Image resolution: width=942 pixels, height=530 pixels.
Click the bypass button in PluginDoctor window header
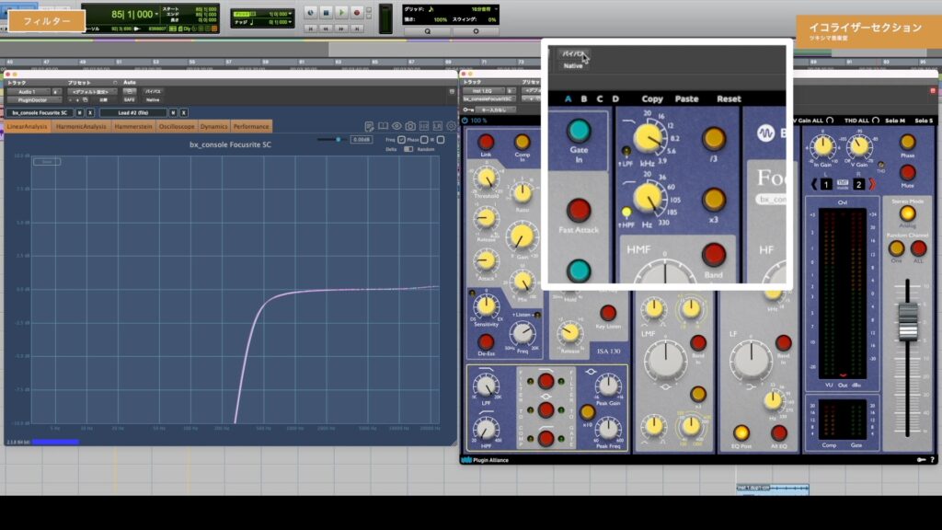click(153, 92)
